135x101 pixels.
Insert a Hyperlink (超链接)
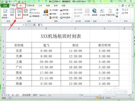tap(95, 12)
